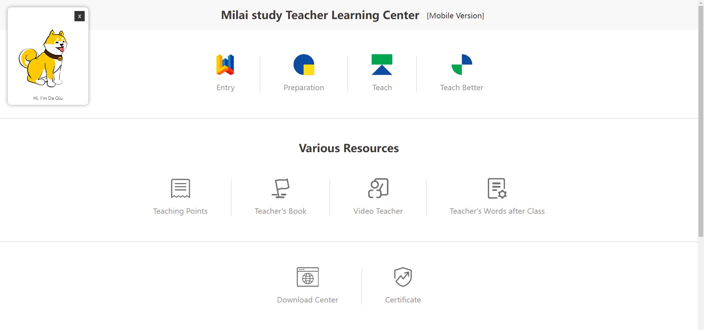Click the colorful Entry icon
The image size is (704, 330).
(x=225, y=65)
